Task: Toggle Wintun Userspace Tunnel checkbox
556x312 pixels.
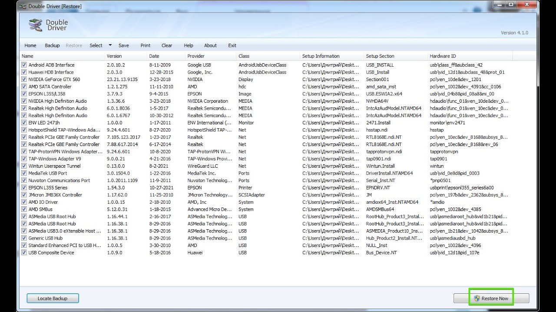Action: tap(24, 166)
